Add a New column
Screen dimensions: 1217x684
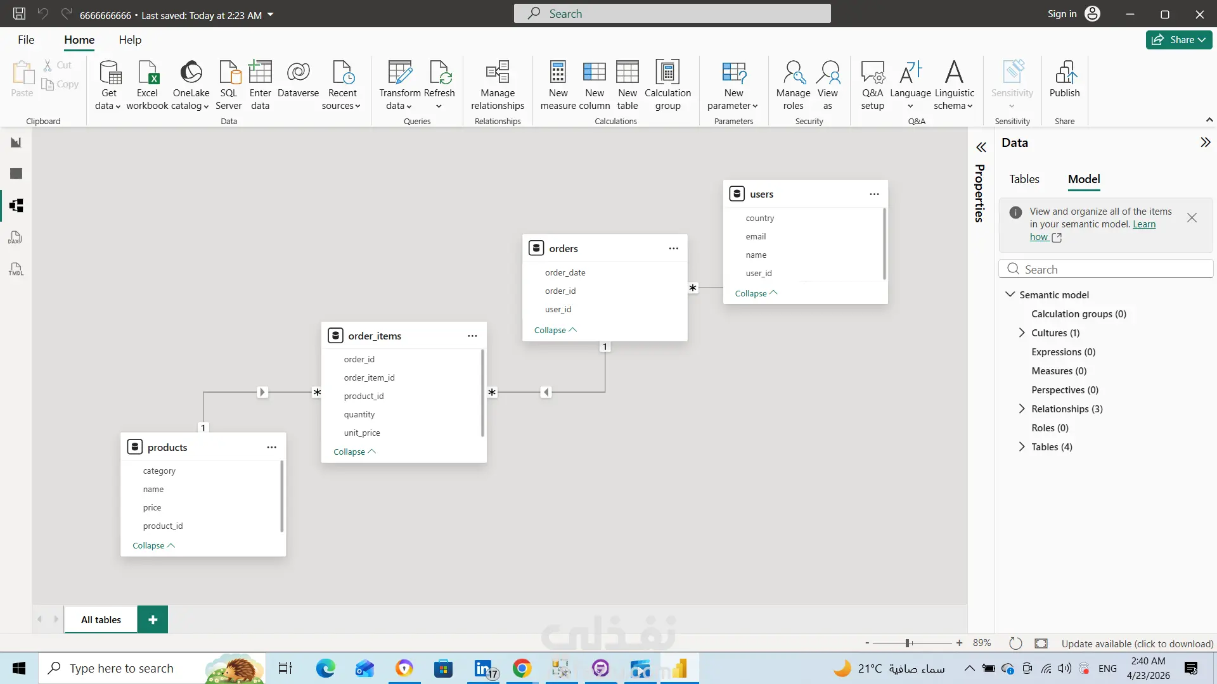coord(595,85)
